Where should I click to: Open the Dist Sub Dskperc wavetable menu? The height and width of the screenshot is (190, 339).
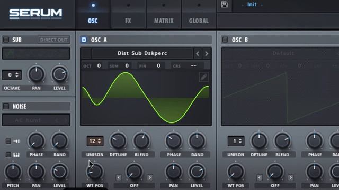(142, 53)
